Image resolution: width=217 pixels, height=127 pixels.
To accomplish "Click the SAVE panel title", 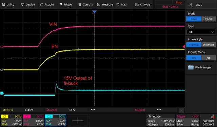I will pos(199,5).
